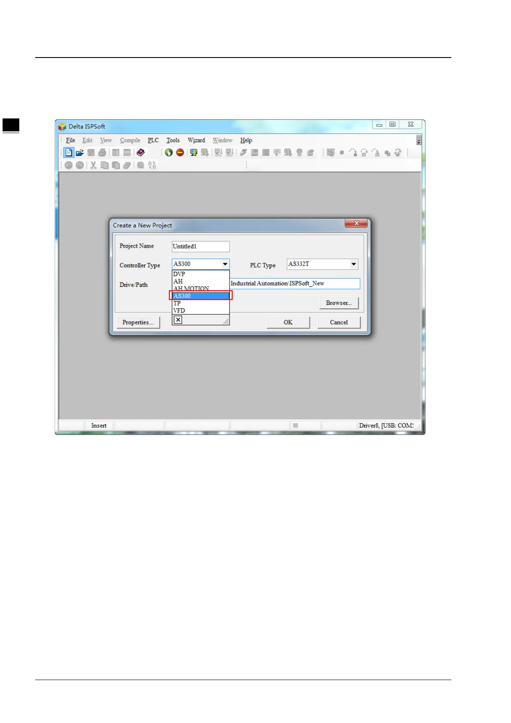Click the X box below the controller list
This screenshot has height=723, width=511.
[x=178, y=319]
